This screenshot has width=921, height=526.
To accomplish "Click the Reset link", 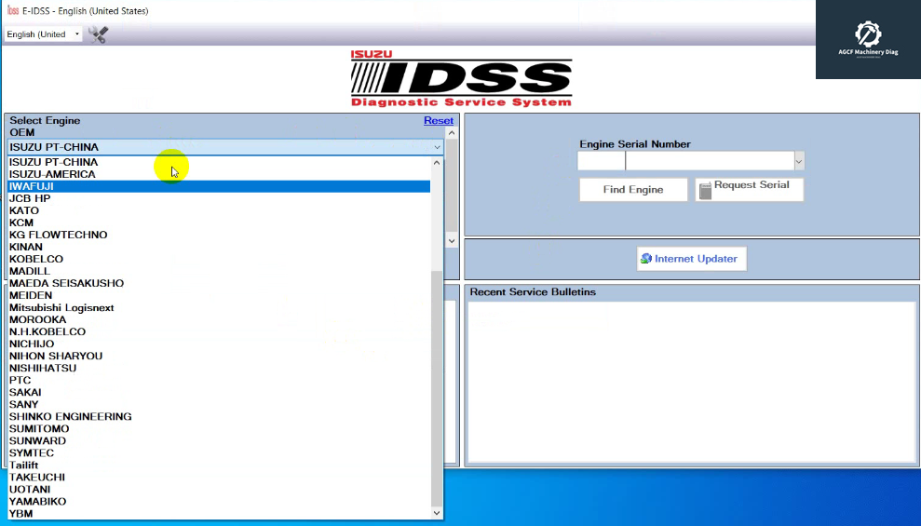I will click(x=439, y=120).
